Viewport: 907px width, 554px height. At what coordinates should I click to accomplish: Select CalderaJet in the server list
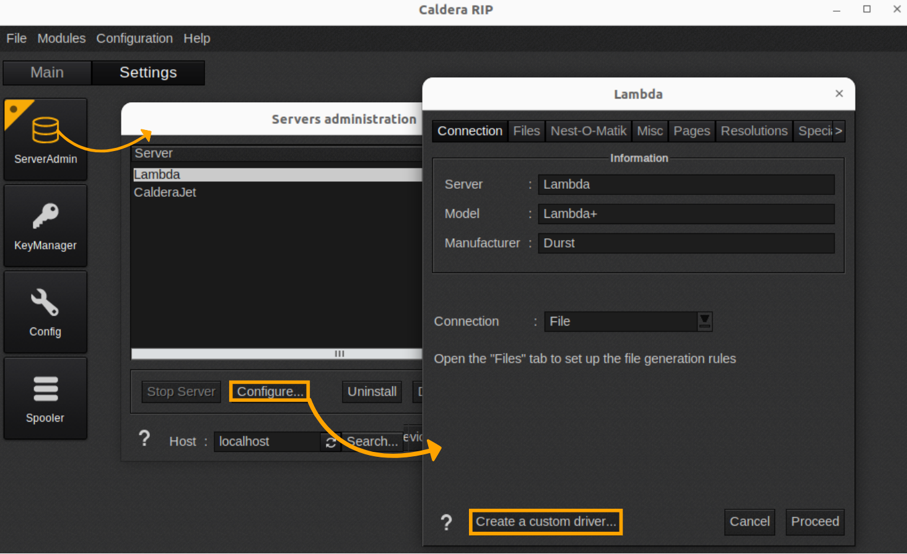click(165, 193)
